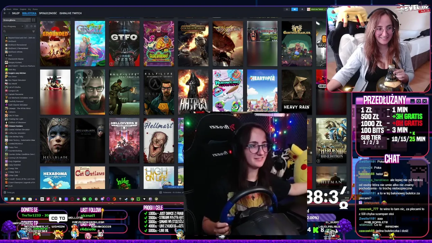Open OBS Studio from the taskbar
Viewport: 432px width, 243px height.
pyautogui.click(x=54, y=199)
